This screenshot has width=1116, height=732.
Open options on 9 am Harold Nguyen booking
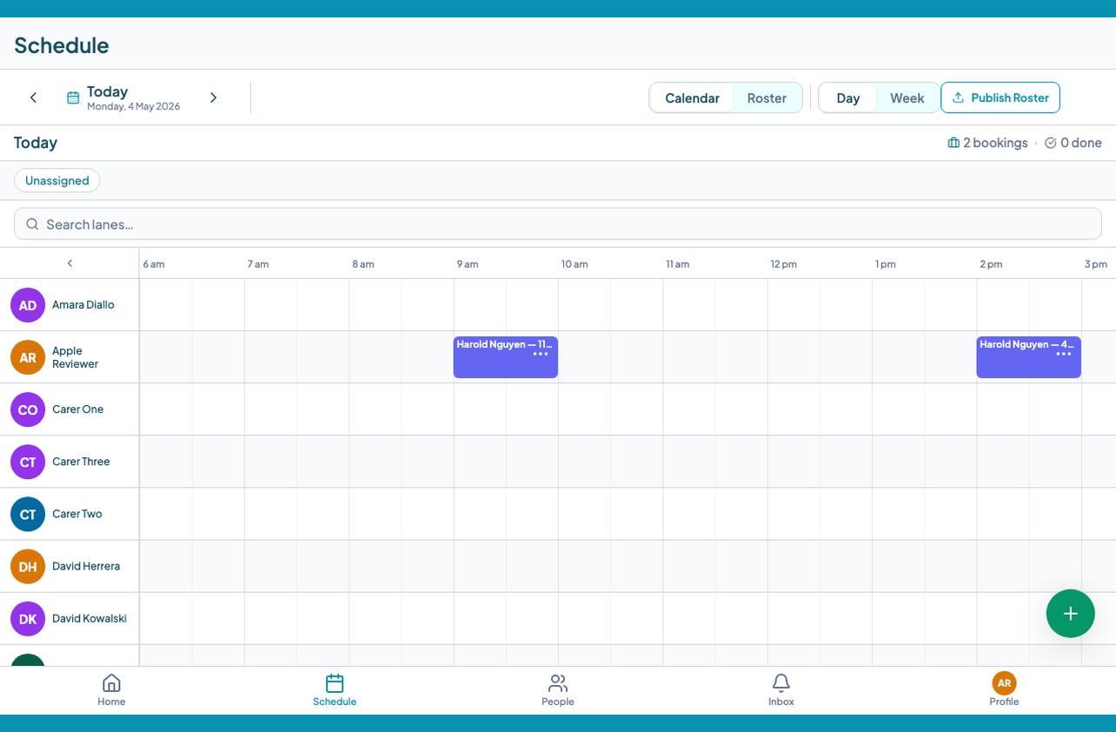[541, 354]
